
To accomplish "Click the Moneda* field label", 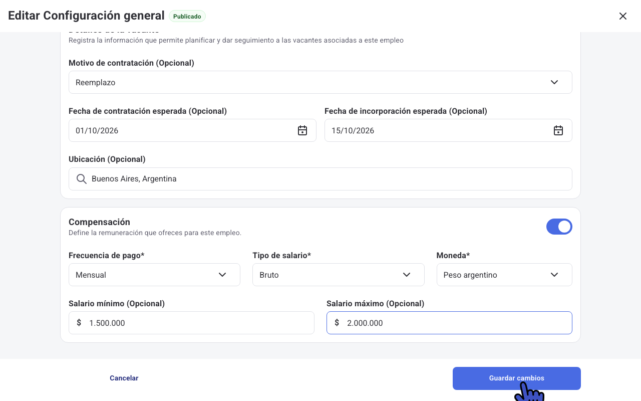I will (453, 256).
